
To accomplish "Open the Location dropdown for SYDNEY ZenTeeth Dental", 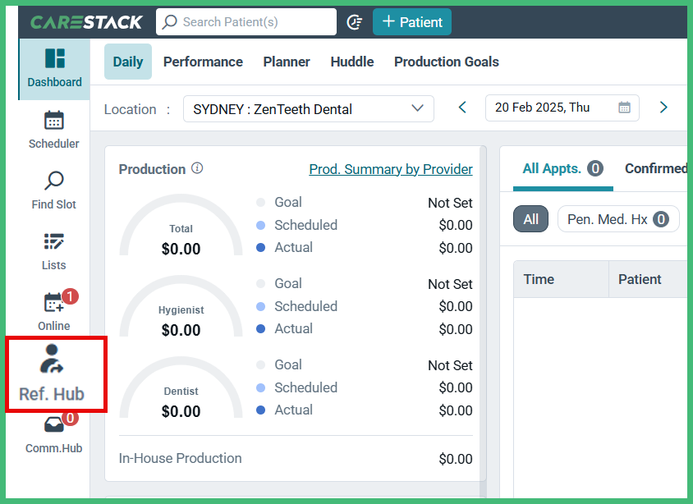I will click(308, 108).
